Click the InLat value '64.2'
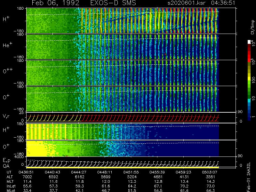The width and height of the screenshot is (256, 192). [x=132, y=186]
